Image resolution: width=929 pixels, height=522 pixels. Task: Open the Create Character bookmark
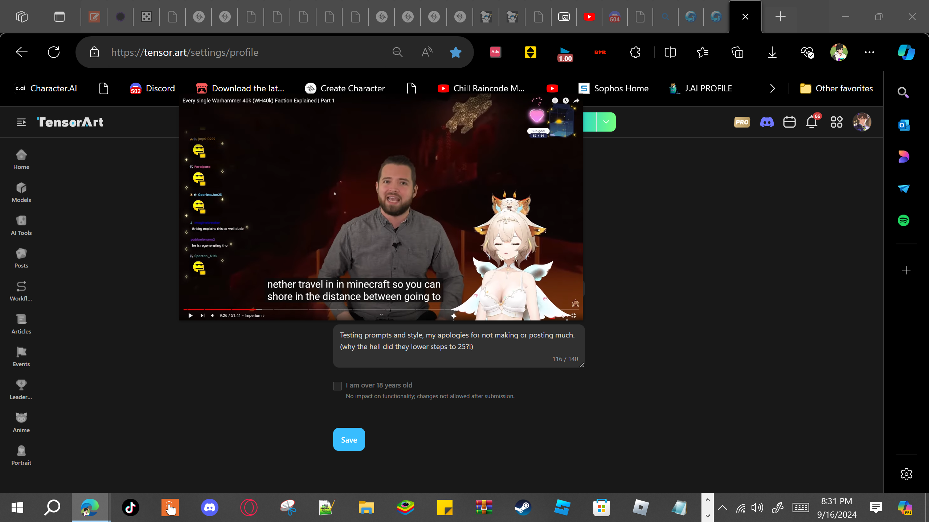pos(345,88)
